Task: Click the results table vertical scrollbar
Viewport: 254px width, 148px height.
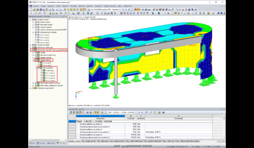Action: point(224,127)
